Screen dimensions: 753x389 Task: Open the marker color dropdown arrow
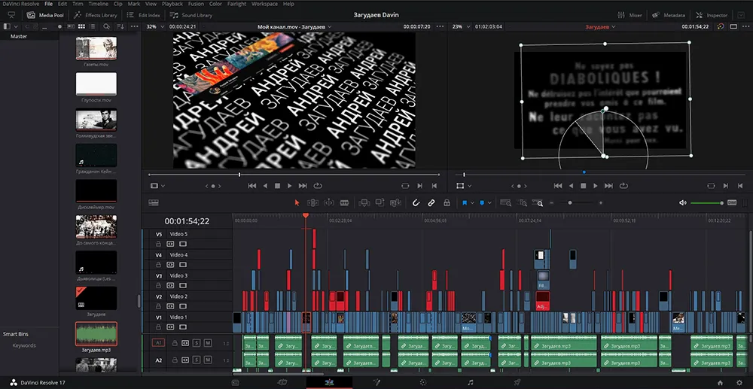[489, 203]
